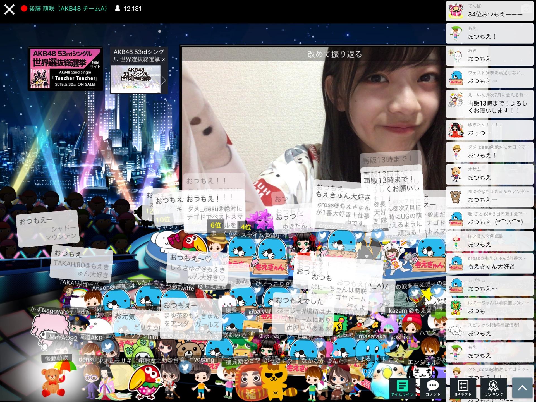
Task: Open the SP Gift (SPギフト) tab
Action: click(463, 388)
